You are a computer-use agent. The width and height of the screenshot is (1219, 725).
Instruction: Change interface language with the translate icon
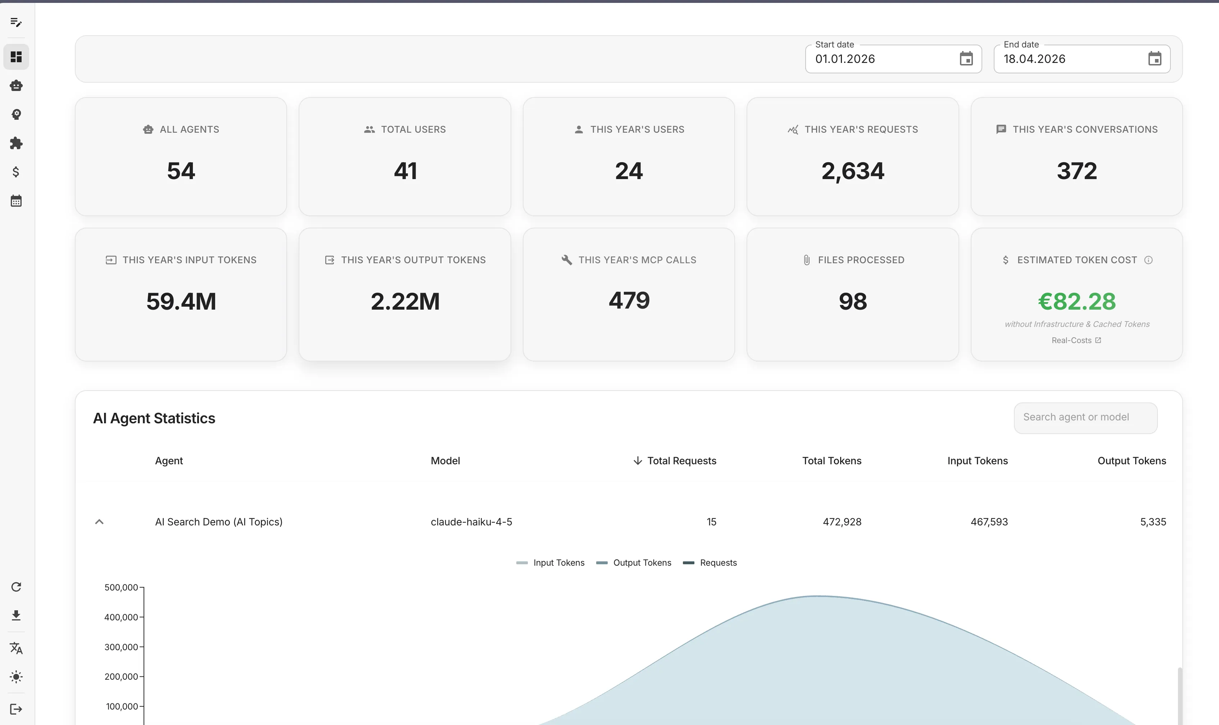(x=16, y=648)
